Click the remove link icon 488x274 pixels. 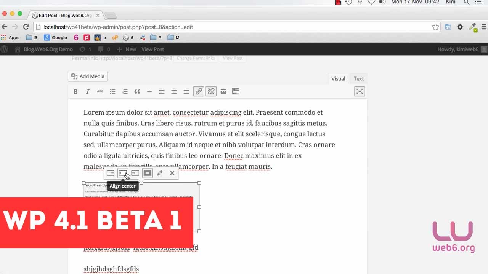point(211,91)
